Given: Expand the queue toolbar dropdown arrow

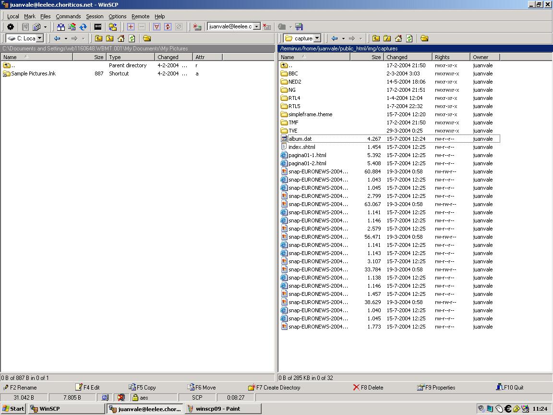Looking at the screenshot, I should [45, 27].
